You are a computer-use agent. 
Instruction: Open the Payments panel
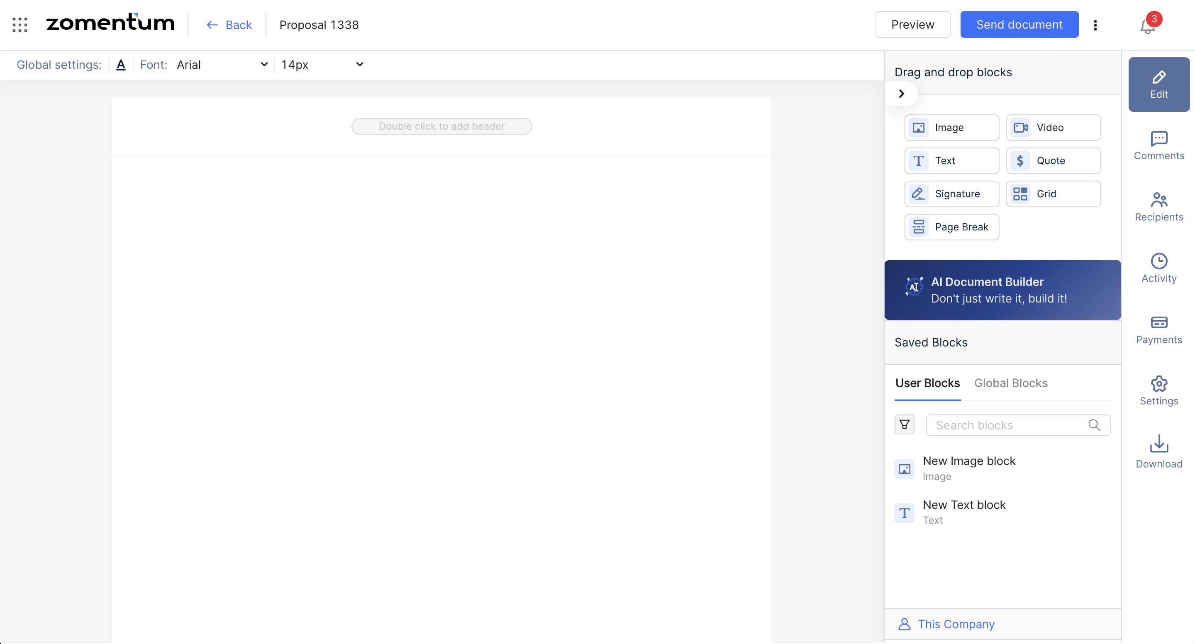point(1158,330)
